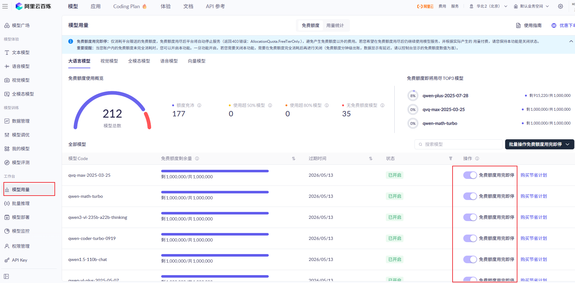Open Coding Plan in top navigation
Screen dimensions: 575x283
[x=130, y=6]
